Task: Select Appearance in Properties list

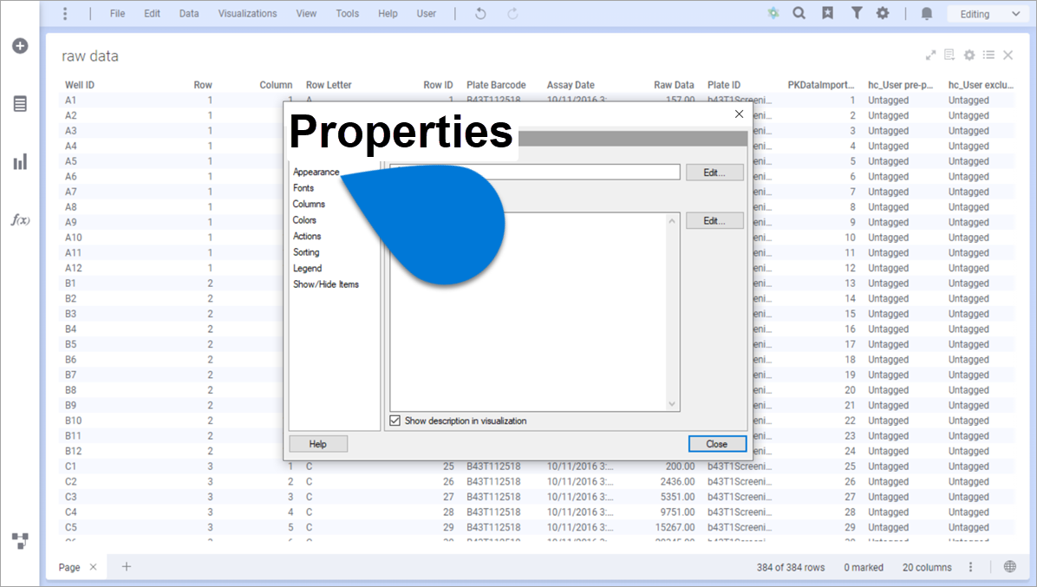Action: coord(316,172)
